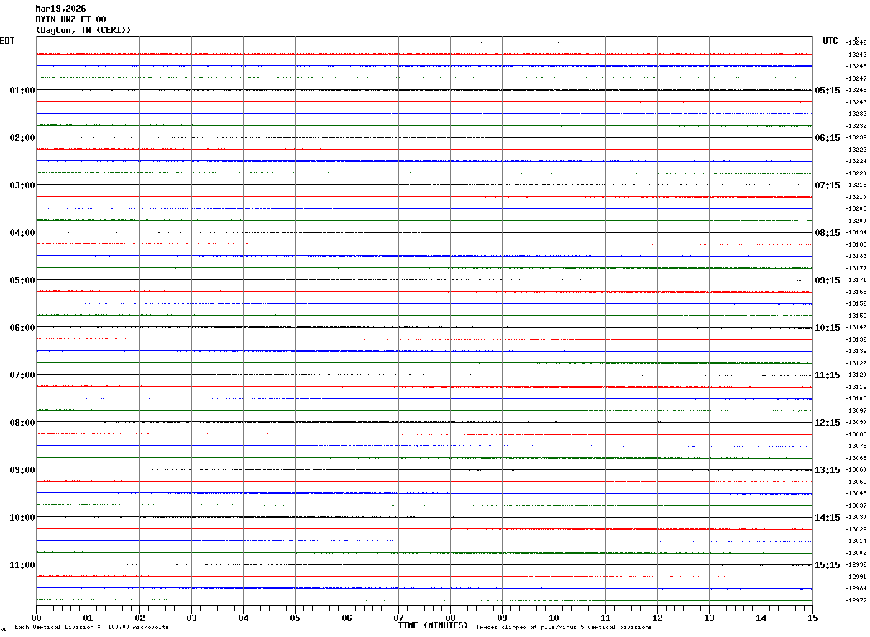Screen dimensions: 870x637
Task: Select minute tick label 11 on bottom axis
Action: tap(605, 618)
